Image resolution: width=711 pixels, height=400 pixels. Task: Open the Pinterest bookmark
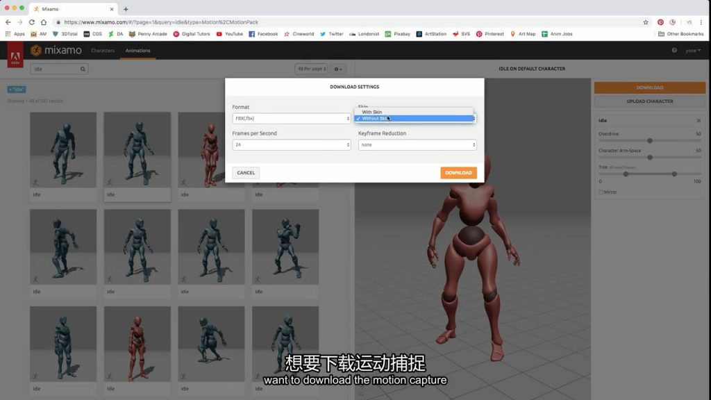490,34
